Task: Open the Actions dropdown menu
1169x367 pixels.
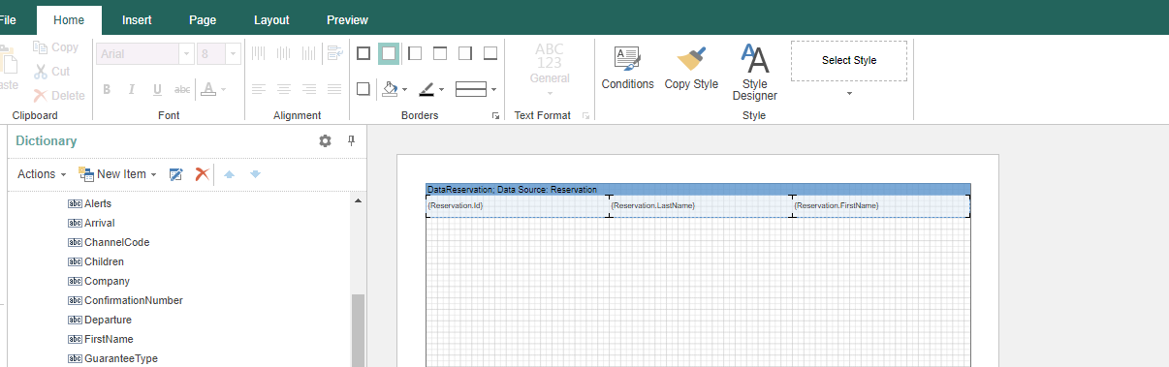Action: tap(42, 174)
